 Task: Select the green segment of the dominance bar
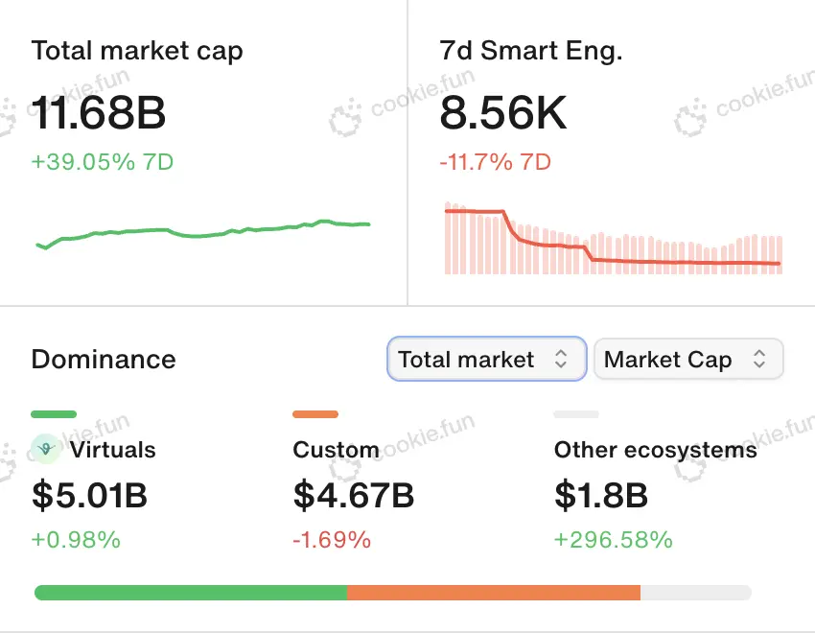(191, 593)
